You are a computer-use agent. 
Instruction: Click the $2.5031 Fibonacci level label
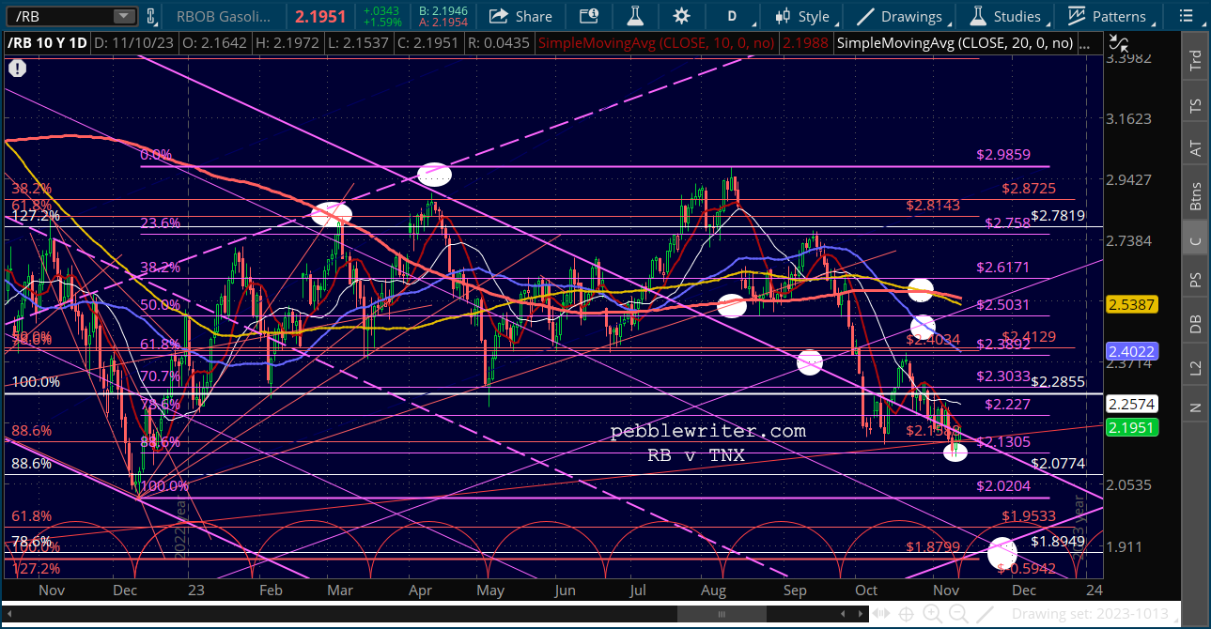point(1003,304)
